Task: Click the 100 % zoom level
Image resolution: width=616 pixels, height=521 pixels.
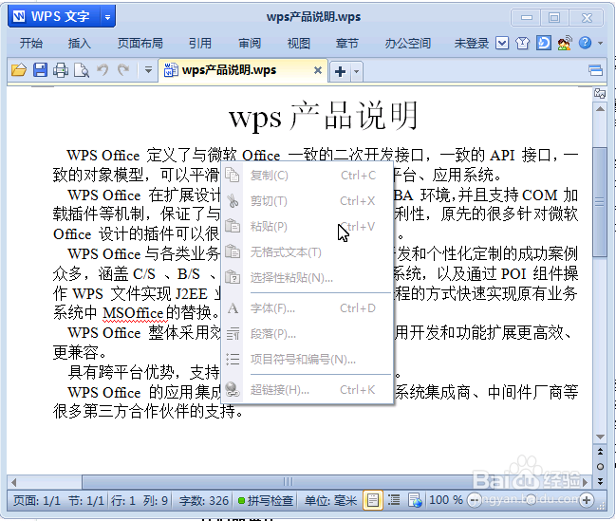Action: click(445, 500)
